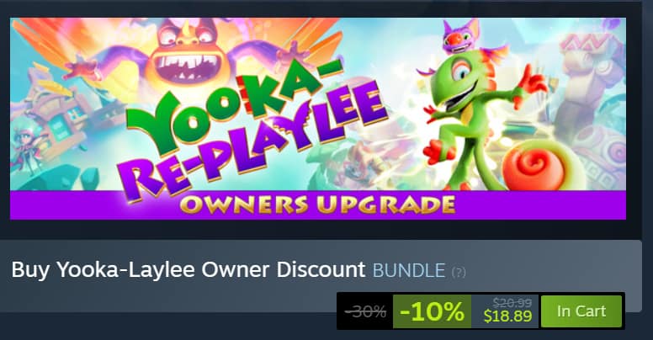Click the green -10% discount badge
The width and height of the screenshot is (653, 340).
tap(432, 311)
